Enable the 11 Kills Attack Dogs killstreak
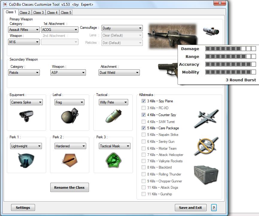259x216 pixels. [x=143, y=187]
